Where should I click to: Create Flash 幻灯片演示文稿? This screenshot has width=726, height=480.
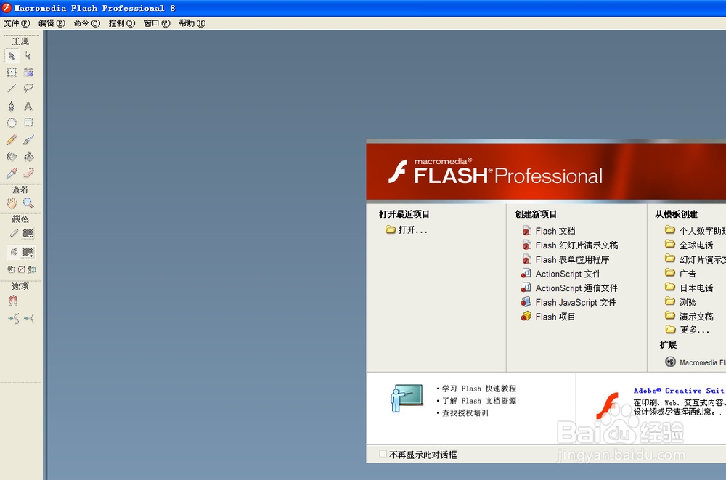(x=569, y=245)
